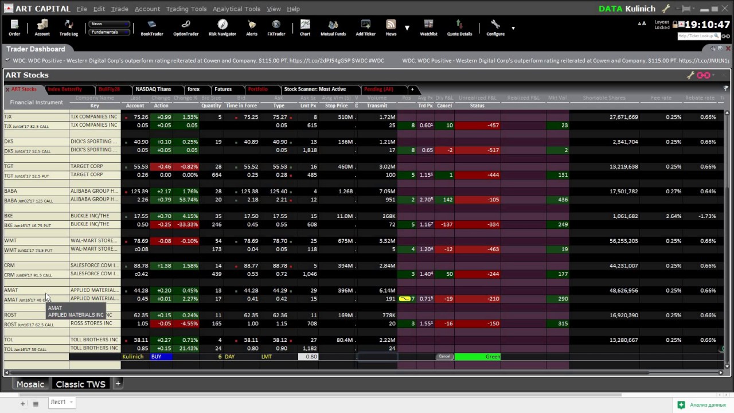Viewport: 734px width, 413px height.
Task: Open the File menu
Action: [x=82, y=9]
